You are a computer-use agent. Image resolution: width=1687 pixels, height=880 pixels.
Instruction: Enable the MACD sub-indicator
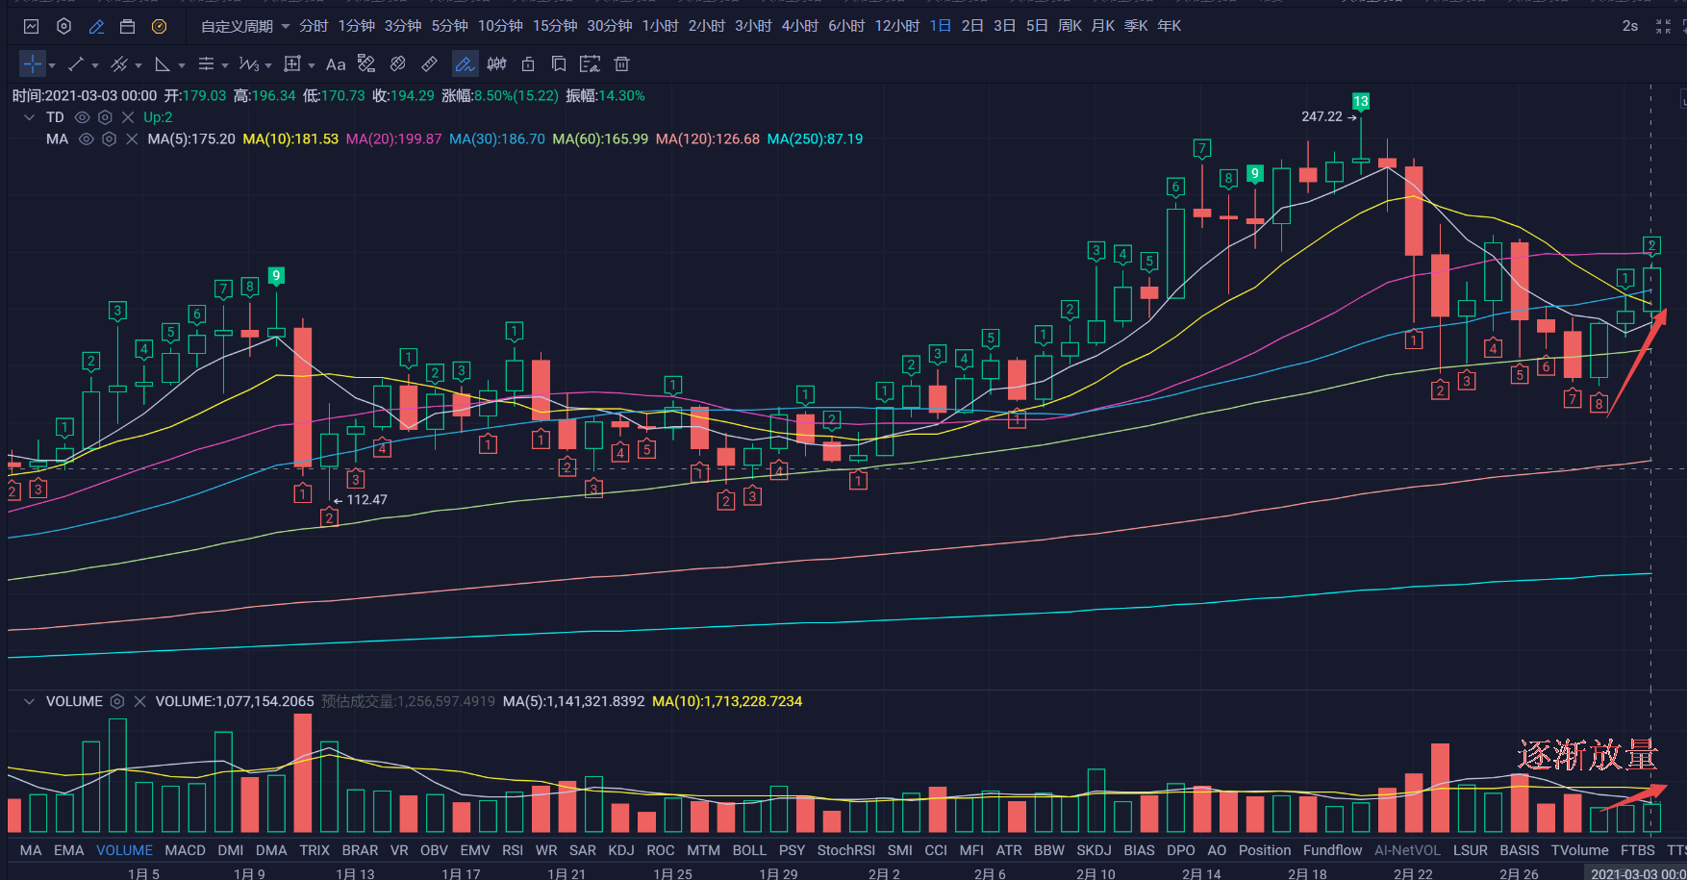(x=186, y=850)
